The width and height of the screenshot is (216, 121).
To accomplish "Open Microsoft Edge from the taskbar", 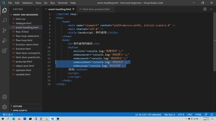I will [14, 119].
